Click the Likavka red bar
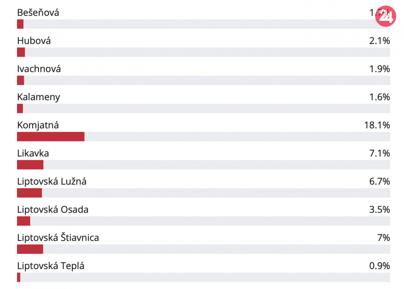Viewport: 404px width, 289px height. point(30,165)
